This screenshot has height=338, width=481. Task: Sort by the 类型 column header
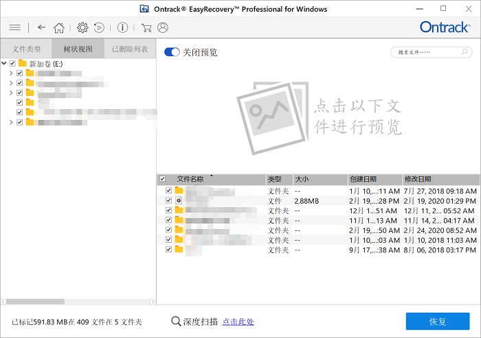[280, 179]
